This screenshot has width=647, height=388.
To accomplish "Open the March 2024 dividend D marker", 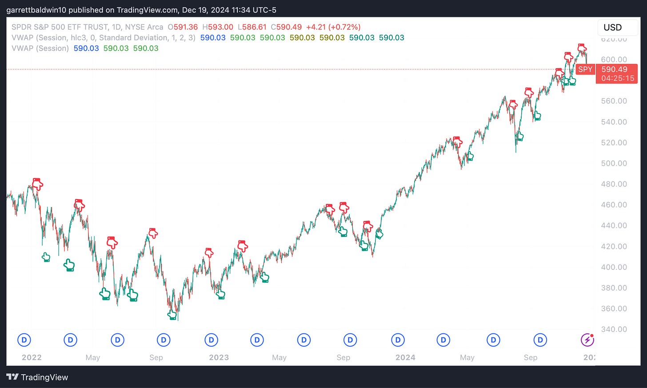I will coord(443,340).
